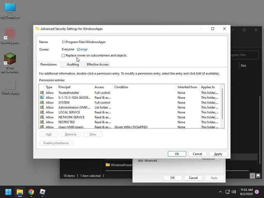Select NETWORK SERVICE principal entry
The height and width of the screenshot is (198, 264).
(71, 117)
